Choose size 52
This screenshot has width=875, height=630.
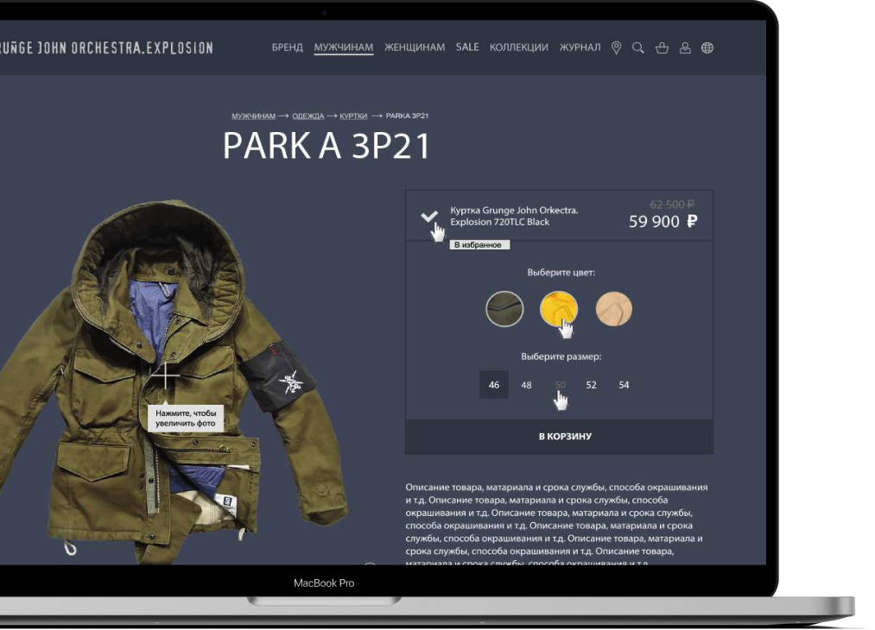591,385
